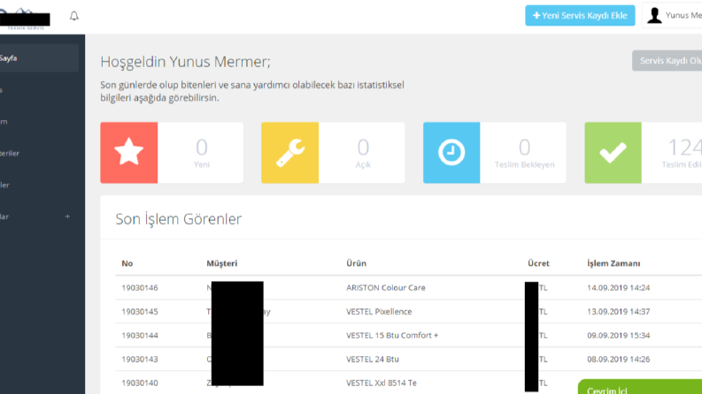Select the sidebar item ending in 'teriler'
Screen dimensions: 702x394
(10, 153)
